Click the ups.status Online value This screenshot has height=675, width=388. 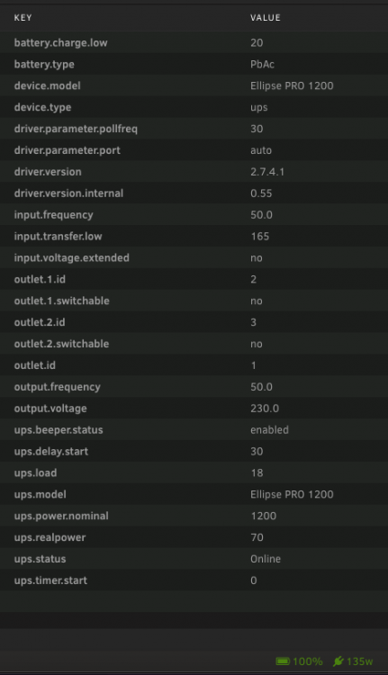coord(266,559)
